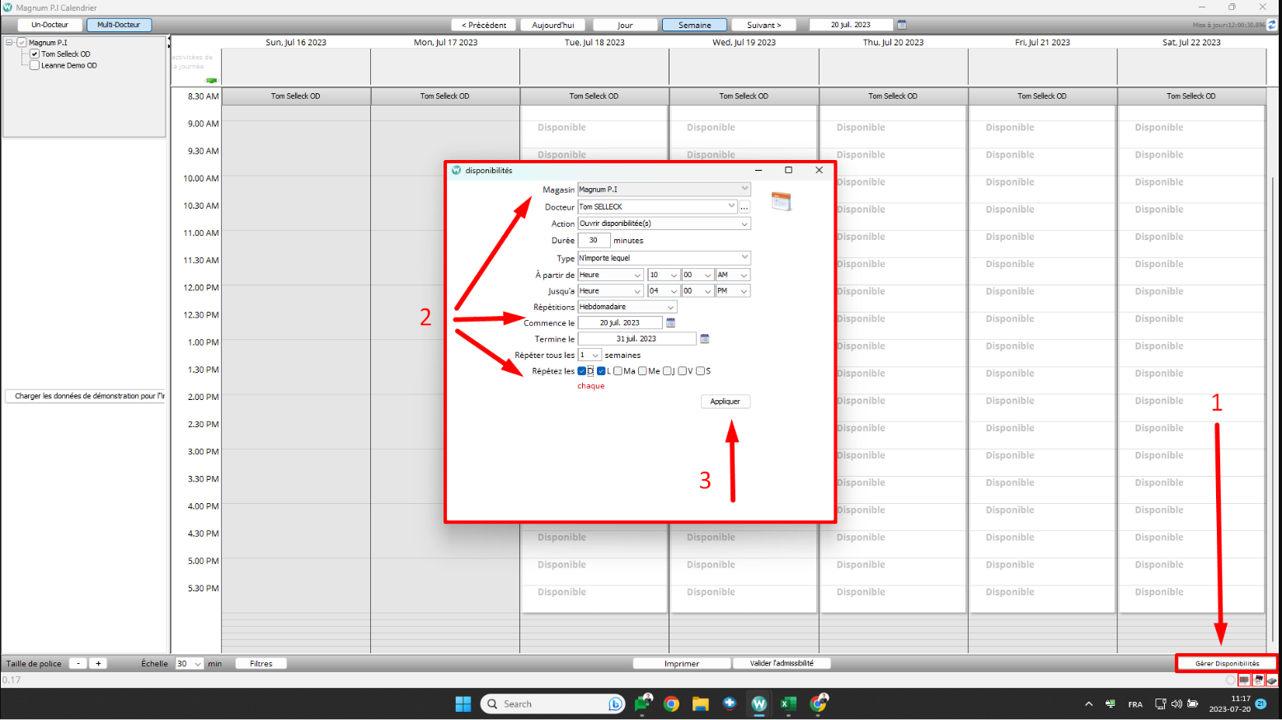
Task: Switch to Un-Docteur mode
Action: pos(49,25)
